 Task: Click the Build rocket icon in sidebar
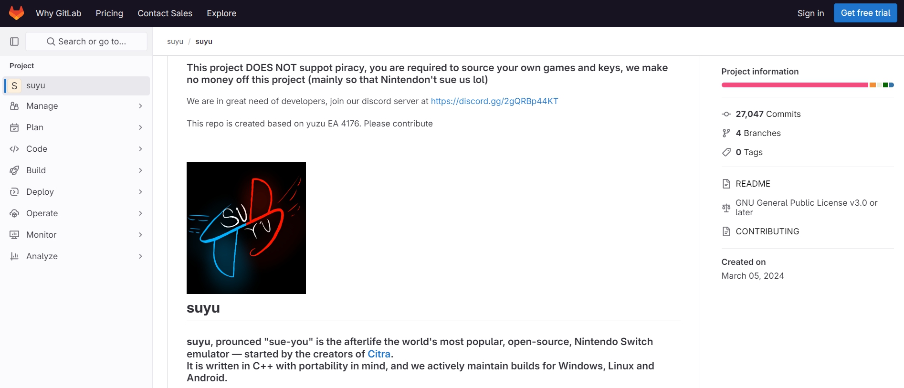pos(14,170)
